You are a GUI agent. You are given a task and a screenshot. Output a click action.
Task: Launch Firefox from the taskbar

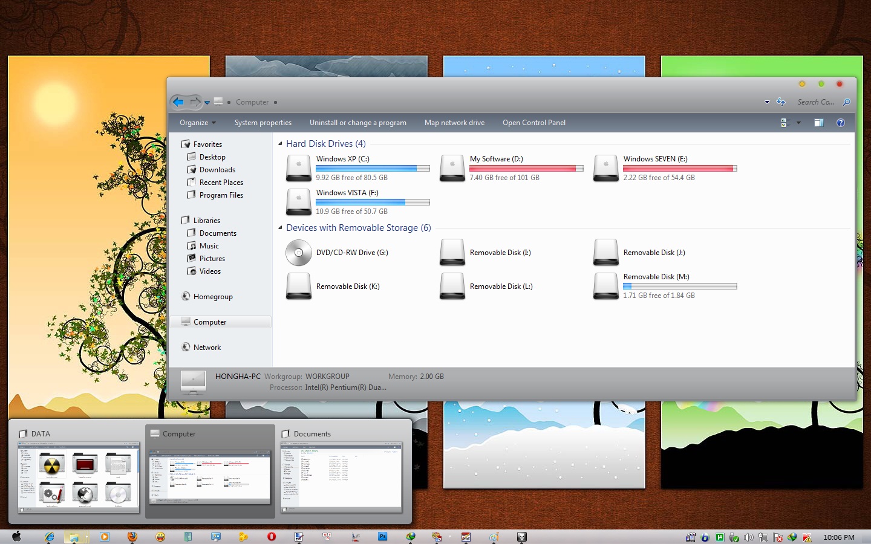point(132,537)
